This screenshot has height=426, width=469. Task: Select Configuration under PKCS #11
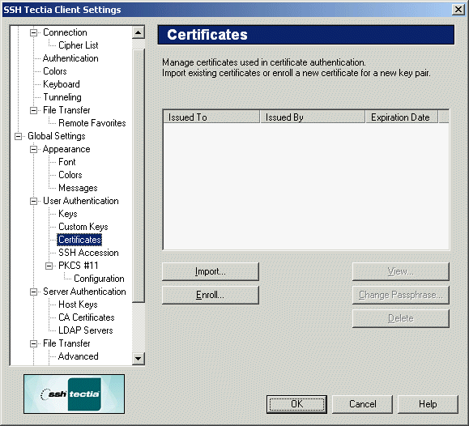tap(99, 279)
